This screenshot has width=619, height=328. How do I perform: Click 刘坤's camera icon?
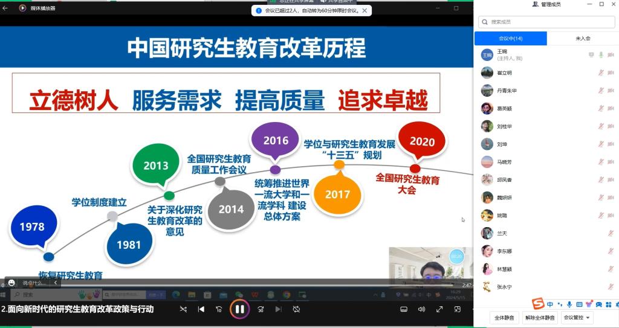[611, 144]
